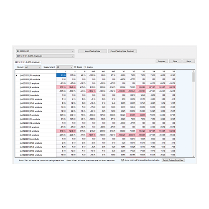Select row label [ANE20000] P2 amplitude
209x209 pixels.
(x=30, y=79)
